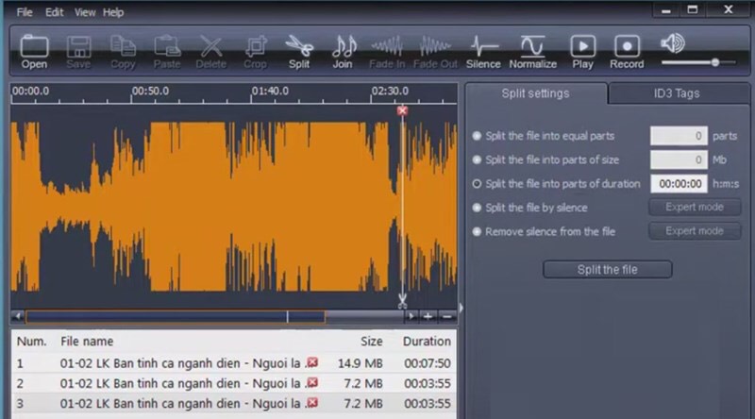Screen dimensions: 755x419
Task: Select Split the file into equal parts
Action: 477,136
